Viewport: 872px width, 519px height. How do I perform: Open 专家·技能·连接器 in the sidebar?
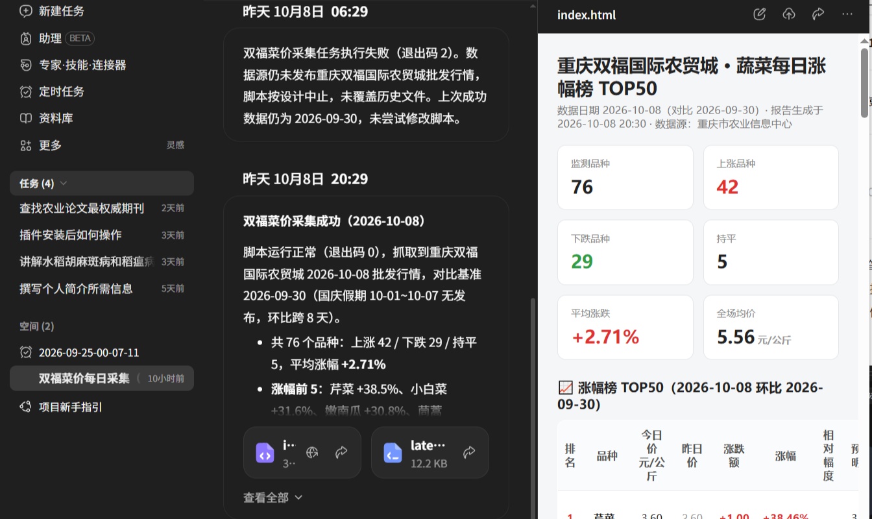click(x=73, y=65)
